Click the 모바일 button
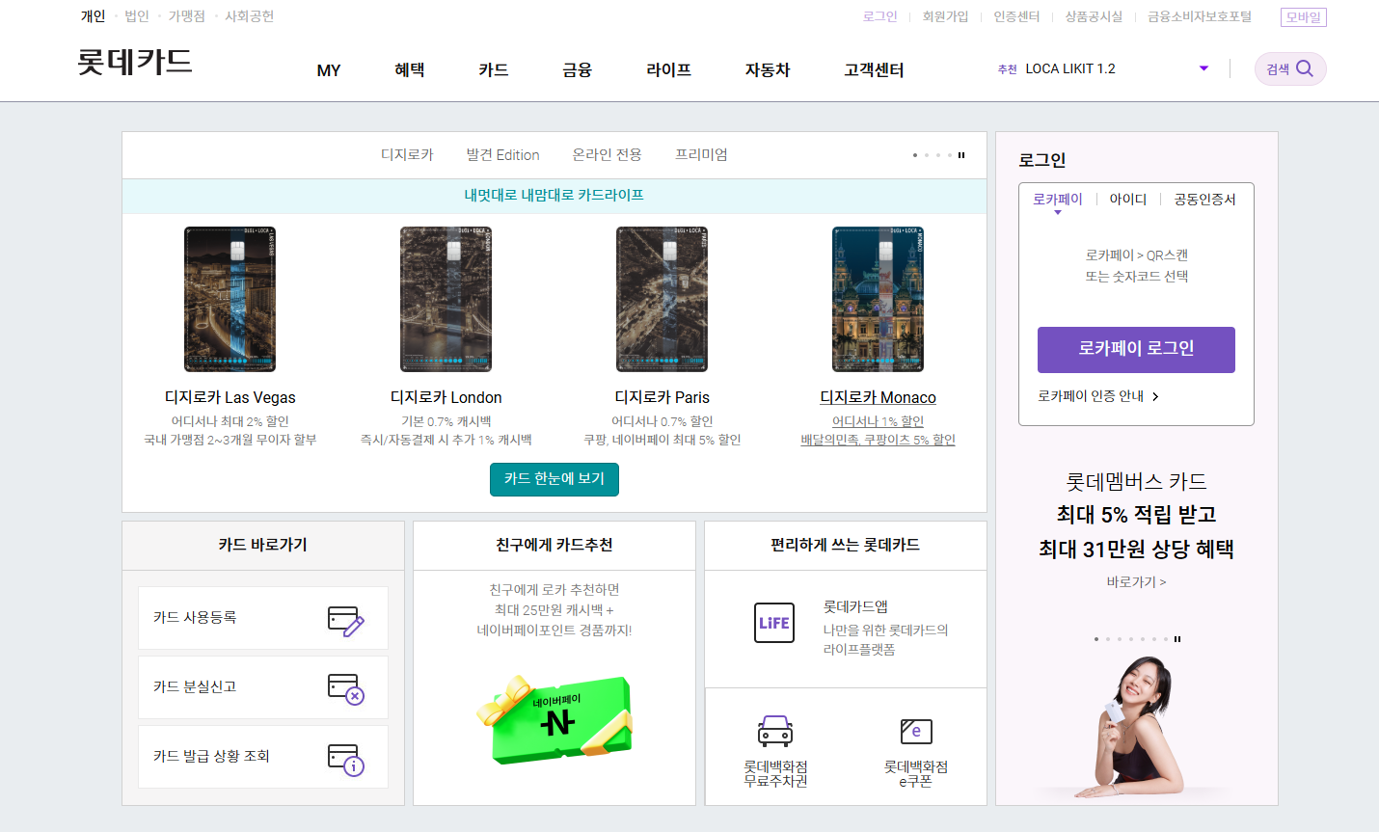This screenshot has width=1379, height=832. 1304,17
